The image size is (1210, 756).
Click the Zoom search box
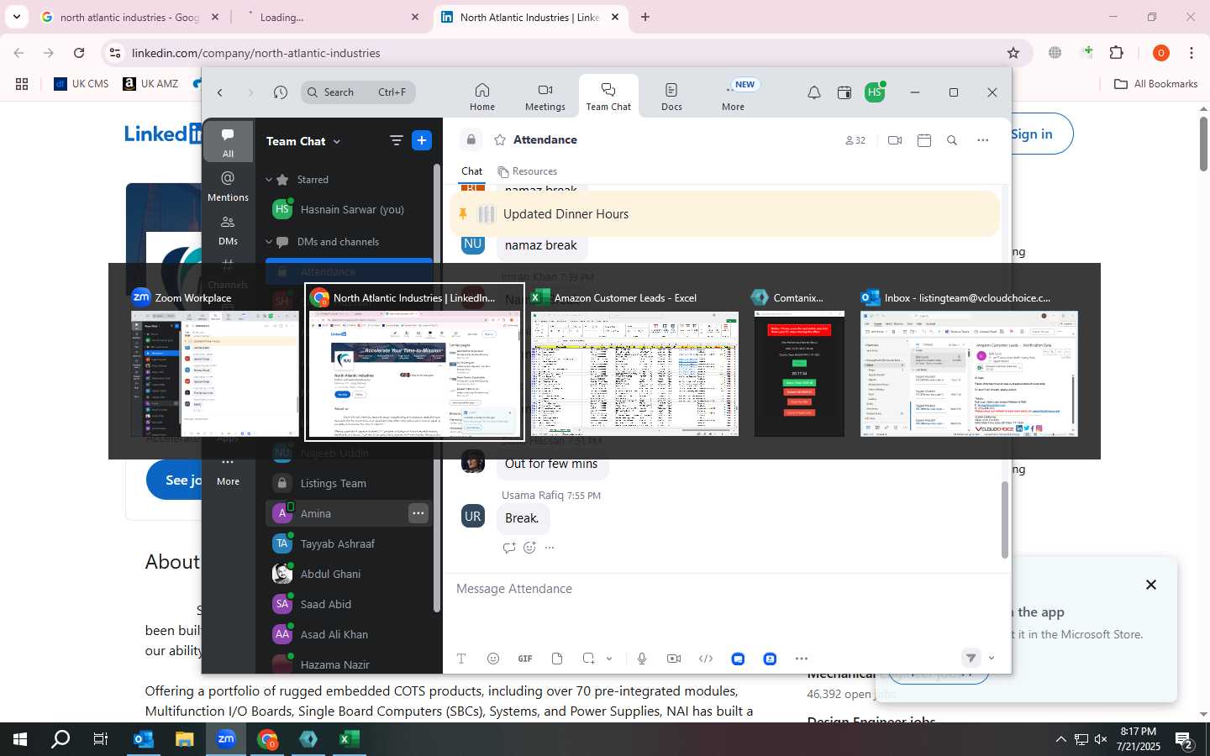click(358, 92)
